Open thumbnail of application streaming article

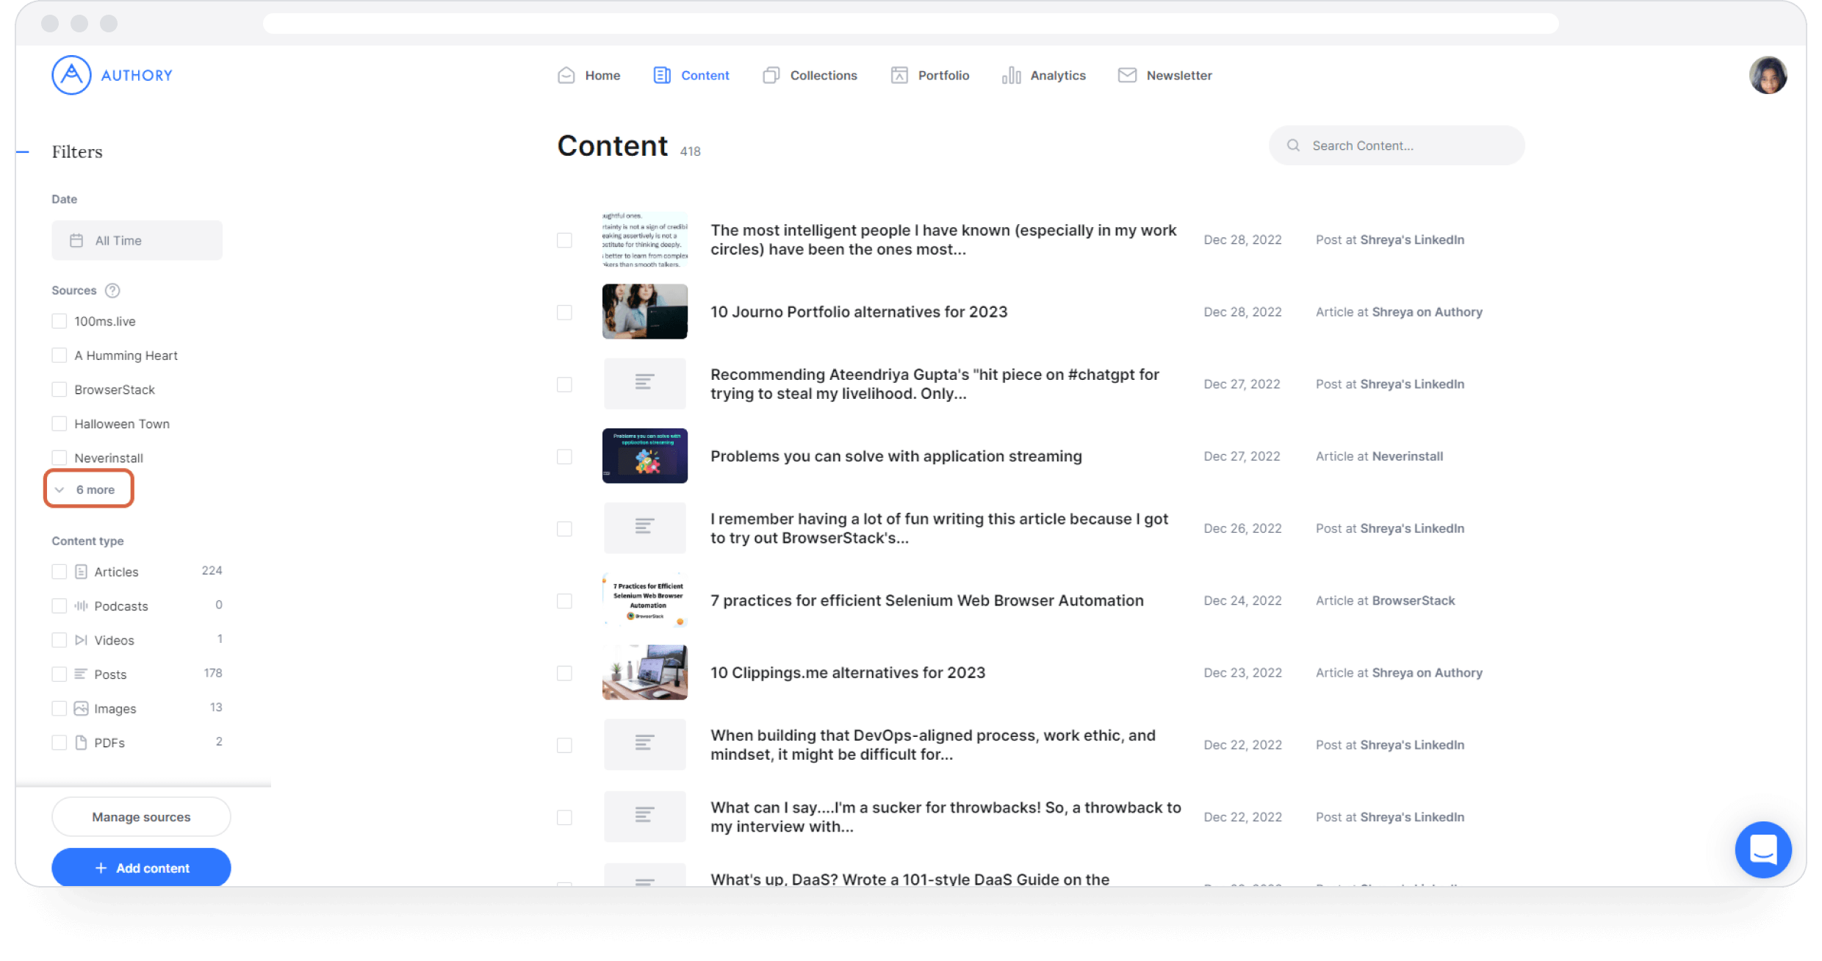644,456
